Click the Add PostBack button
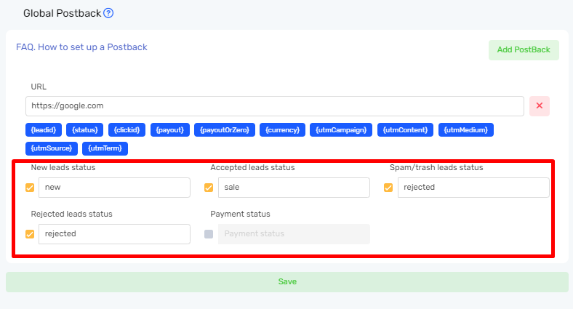This screenshot has height=309, width=573. coord(523,50)
